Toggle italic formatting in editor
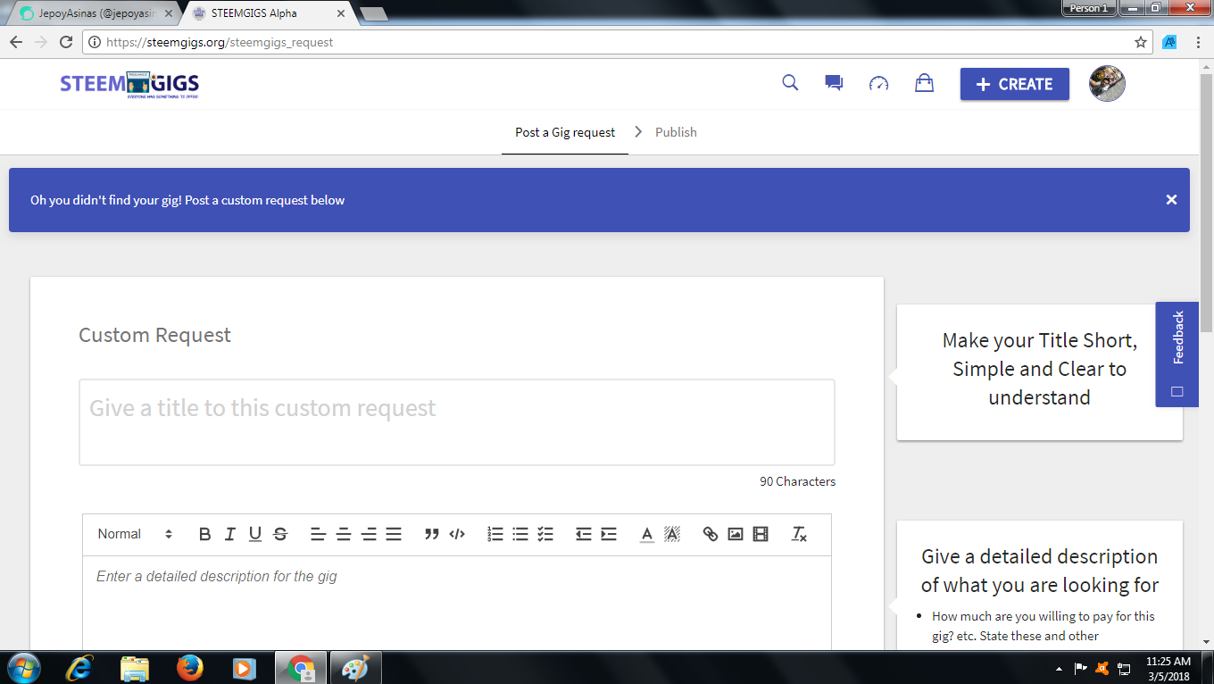The height and width of the screenshot is (684, 1214). 229,534
